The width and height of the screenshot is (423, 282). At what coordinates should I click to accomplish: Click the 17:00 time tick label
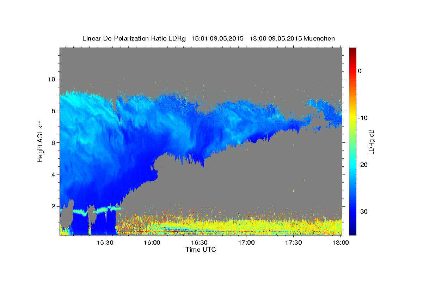[x=246, y=243]
